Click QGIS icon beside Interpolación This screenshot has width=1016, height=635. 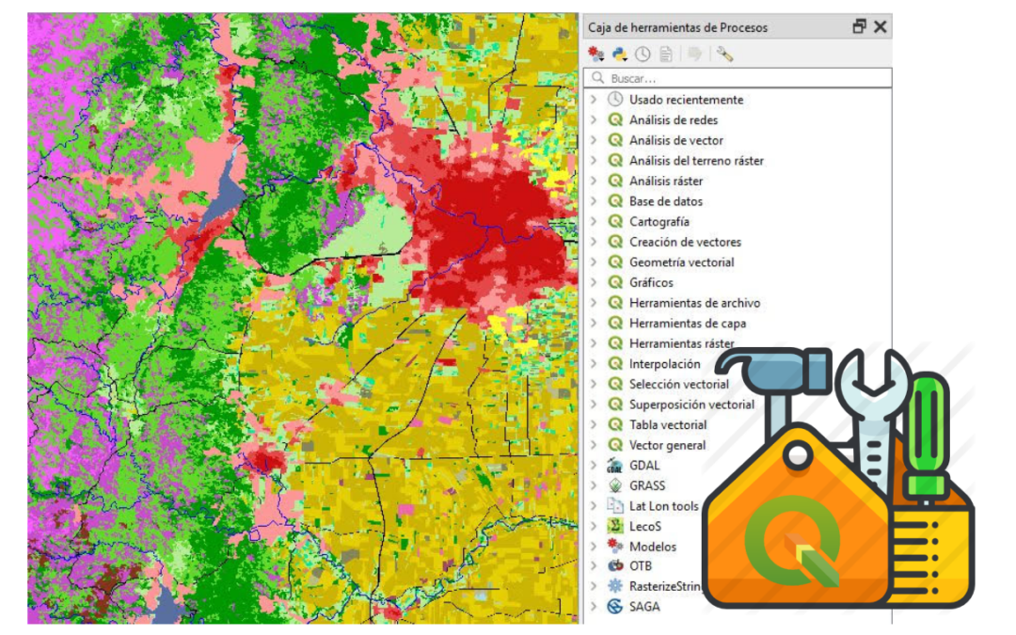click(615, 363)
